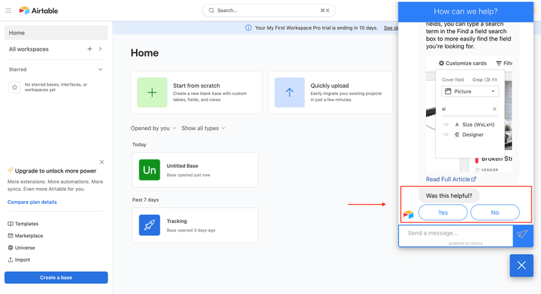541x294 pixels.
Task: Click the hamburger menu icon
Action: click(8, 11)
